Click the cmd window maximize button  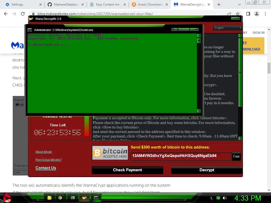pyautogui.click(x=183, y=29)
